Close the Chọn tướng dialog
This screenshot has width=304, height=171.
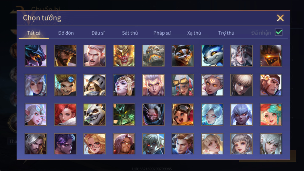[280, 18]
